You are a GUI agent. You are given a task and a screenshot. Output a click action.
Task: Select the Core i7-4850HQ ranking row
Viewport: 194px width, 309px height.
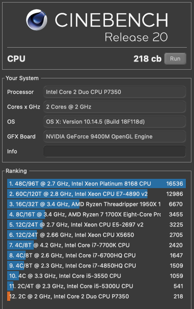96,265
